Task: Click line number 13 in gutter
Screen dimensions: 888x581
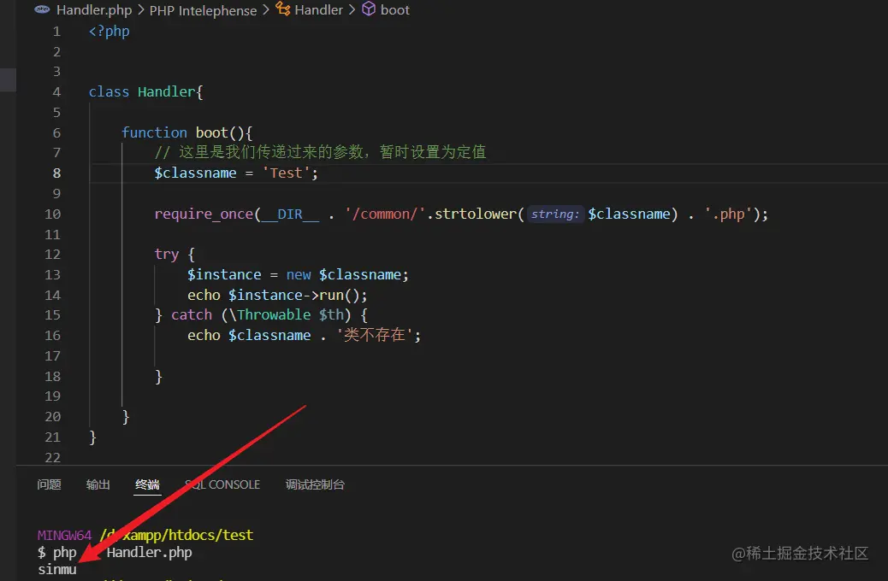Action: point(53,275)
